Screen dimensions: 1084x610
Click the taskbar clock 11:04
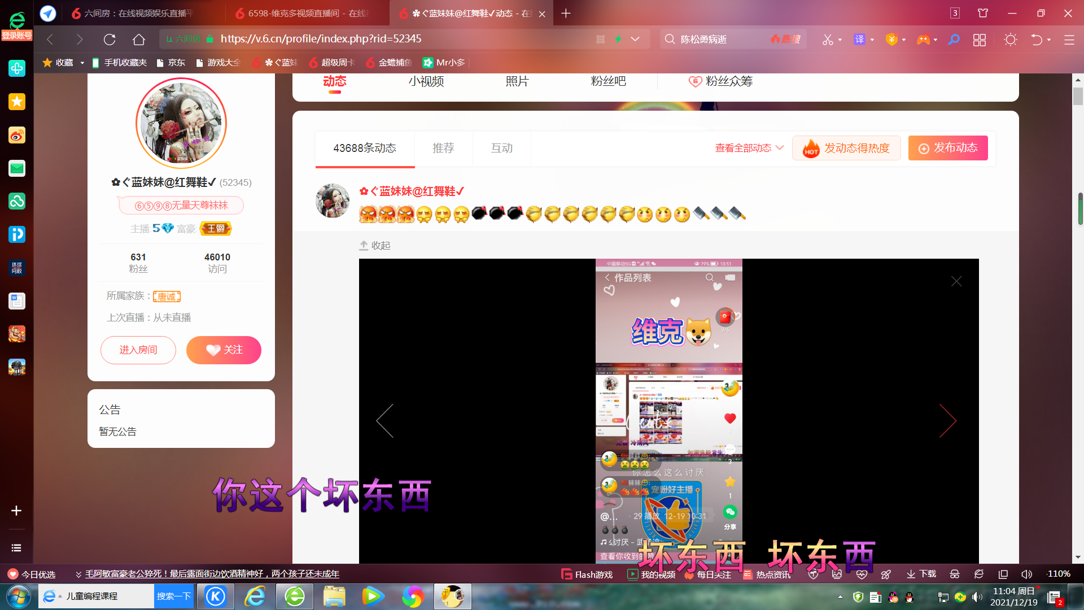click(1013, 596)
